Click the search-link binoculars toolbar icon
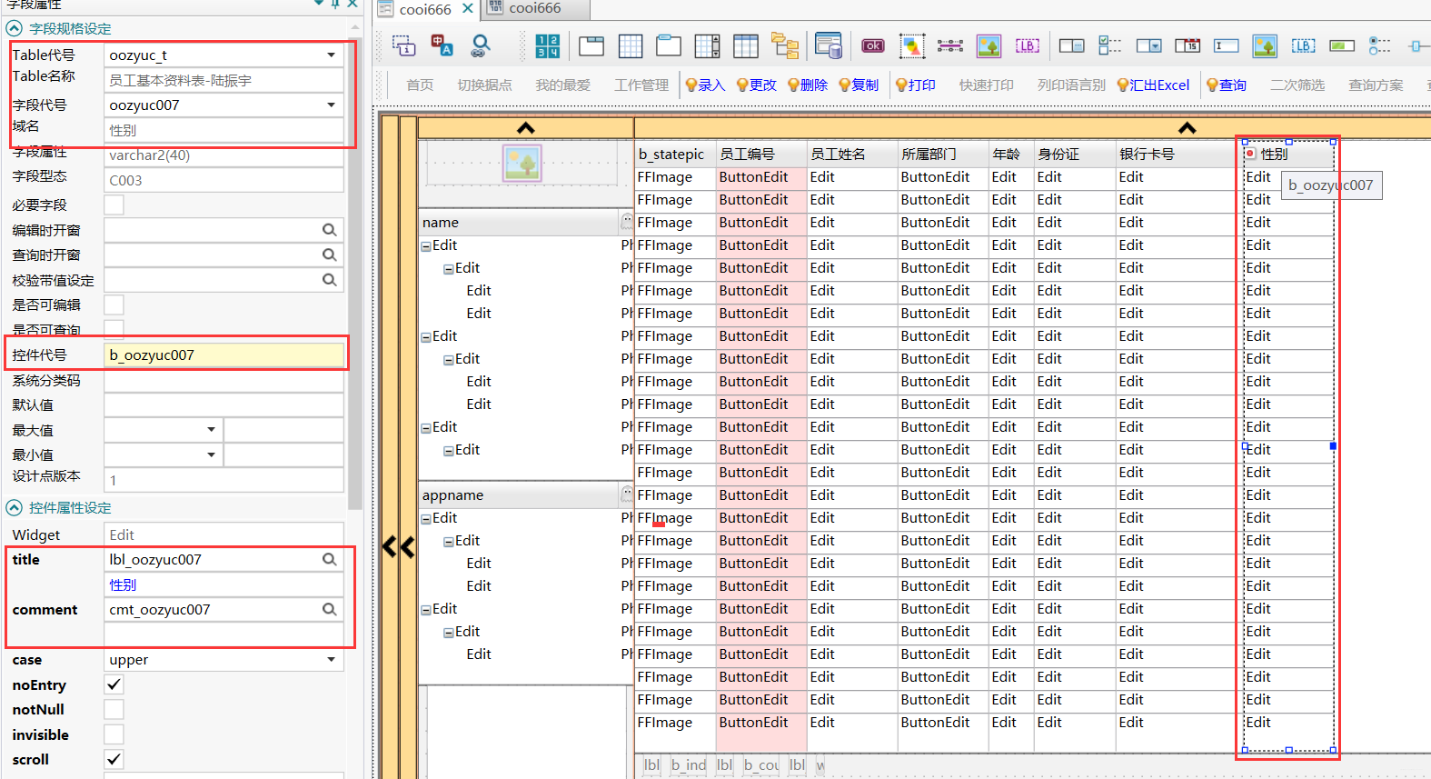The width and height of the screenshot is (1431, 779). coord(481,45)
